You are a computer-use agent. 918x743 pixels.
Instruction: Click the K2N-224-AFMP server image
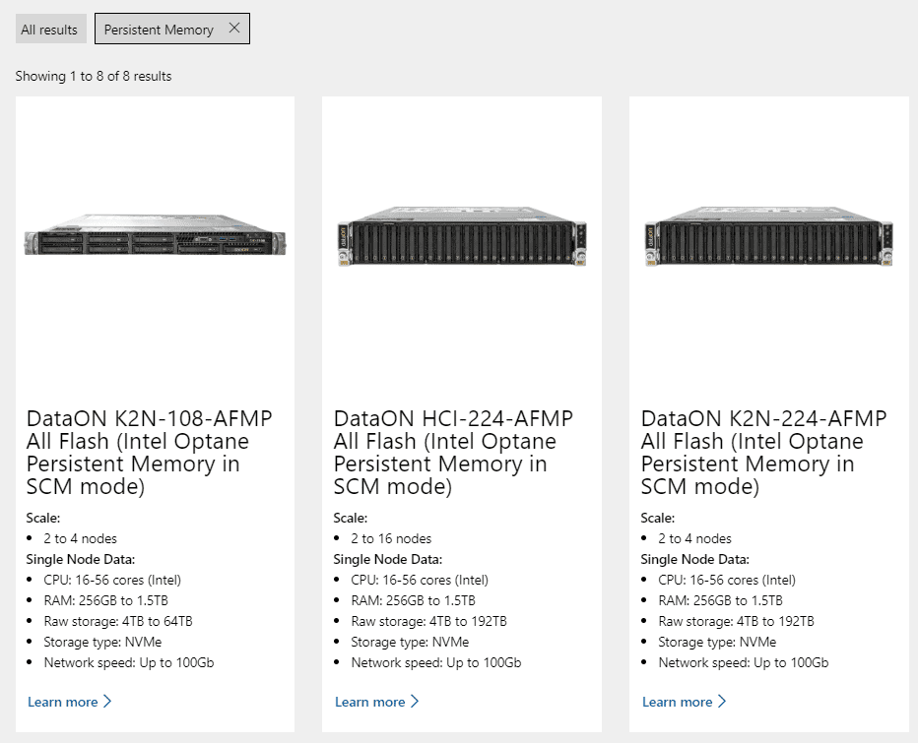coord(768,236)
